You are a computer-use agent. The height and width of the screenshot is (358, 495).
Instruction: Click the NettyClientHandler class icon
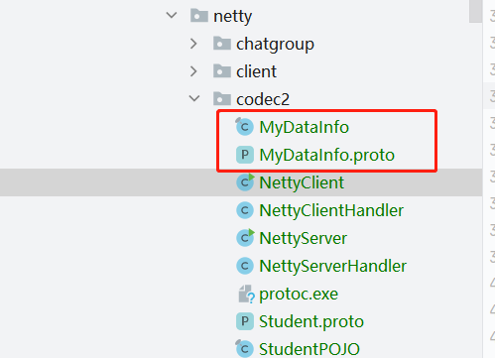[245, 210]
